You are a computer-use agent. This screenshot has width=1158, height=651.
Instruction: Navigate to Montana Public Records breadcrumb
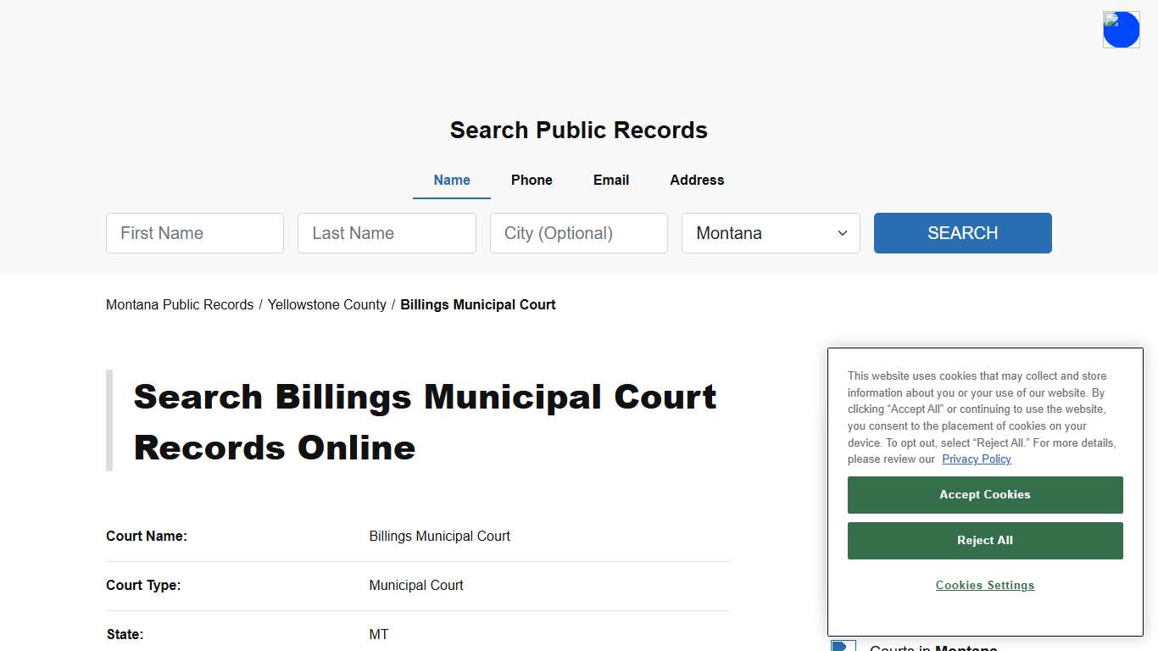(179, 304)
